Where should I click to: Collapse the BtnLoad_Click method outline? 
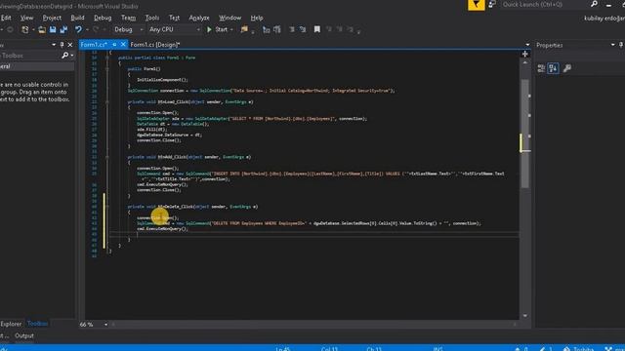[106, 101]
